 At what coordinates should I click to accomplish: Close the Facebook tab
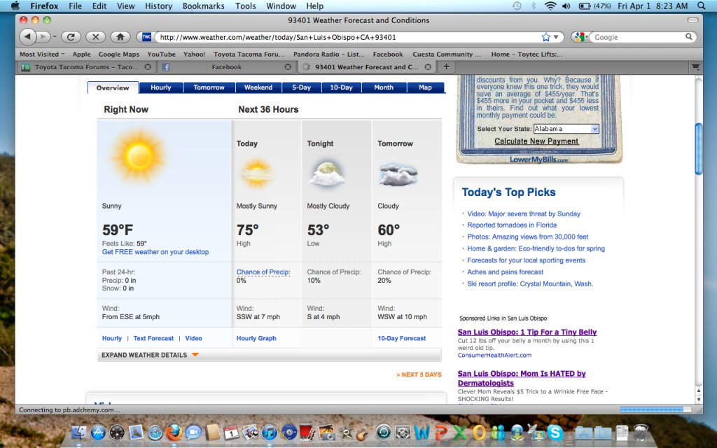288,66
